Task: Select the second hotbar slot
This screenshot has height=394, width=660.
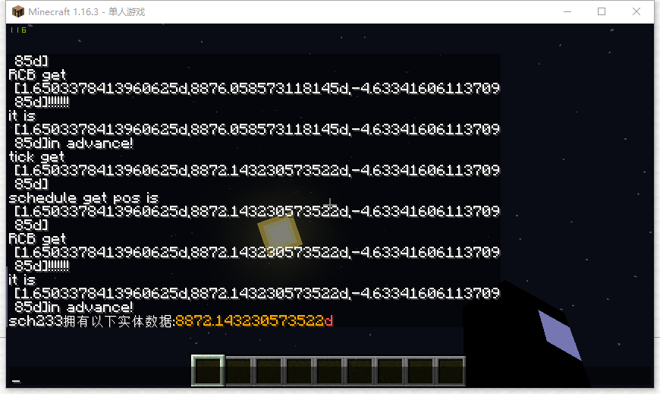Action: click(x=238, y=371)
